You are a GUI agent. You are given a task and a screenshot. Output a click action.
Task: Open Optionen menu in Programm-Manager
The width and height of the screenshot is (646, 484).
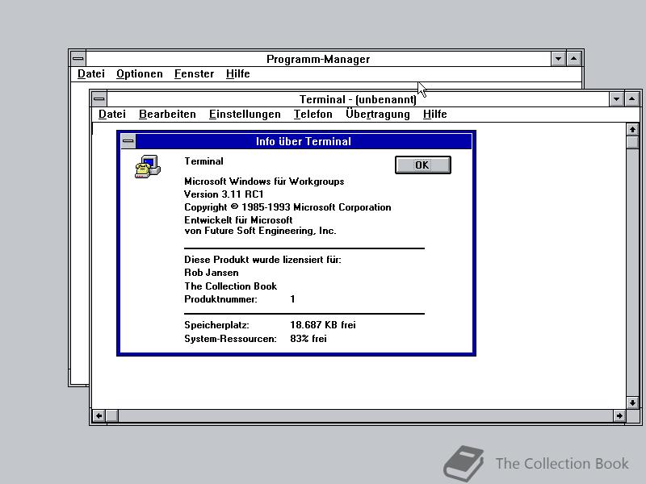pos(139,73)
